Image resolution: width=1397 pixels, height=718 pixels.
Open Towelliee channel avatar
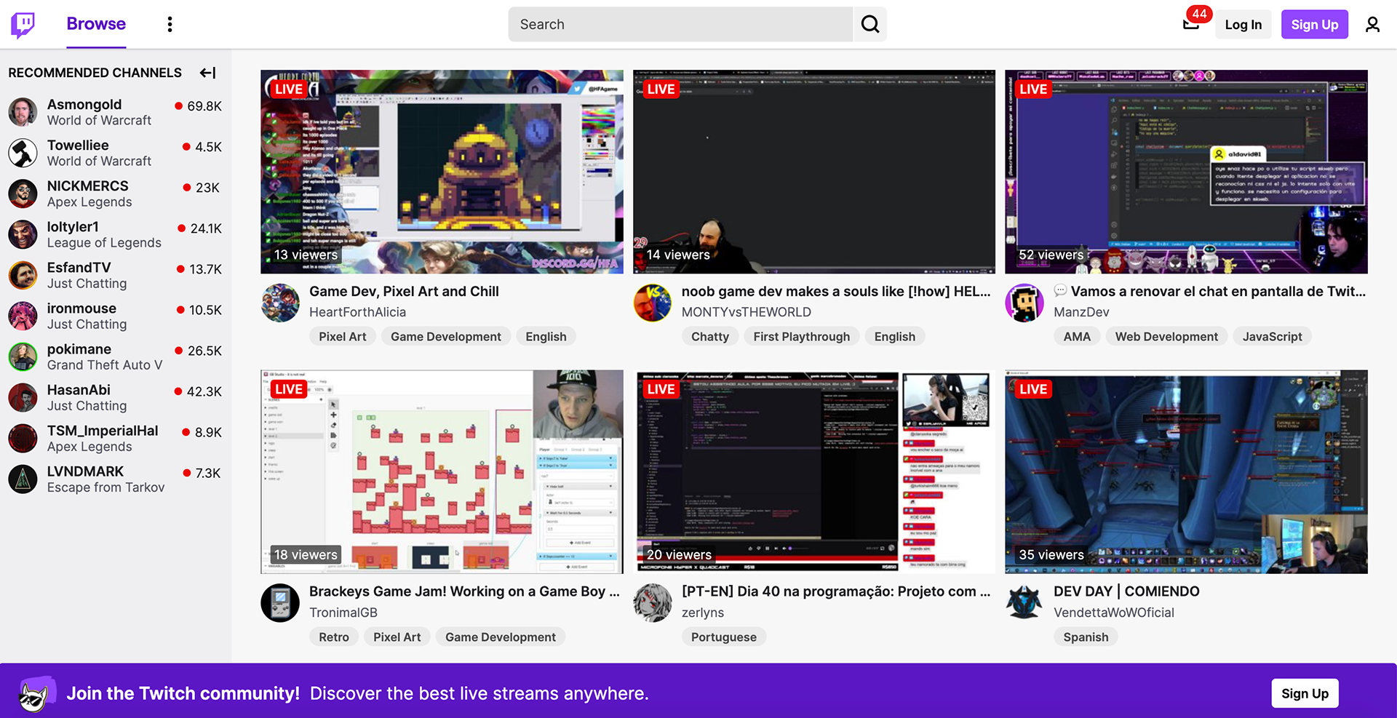pyautogui.click(x=23, y=153)
